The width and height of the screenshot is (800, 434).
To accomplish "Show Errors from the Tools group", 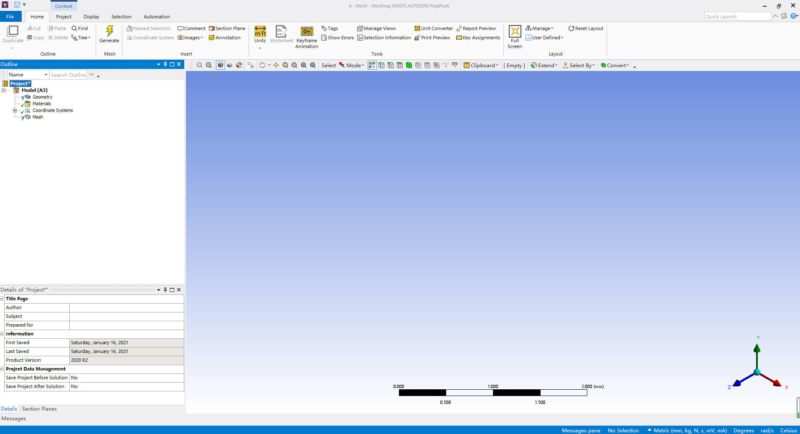I will (337, 38).
